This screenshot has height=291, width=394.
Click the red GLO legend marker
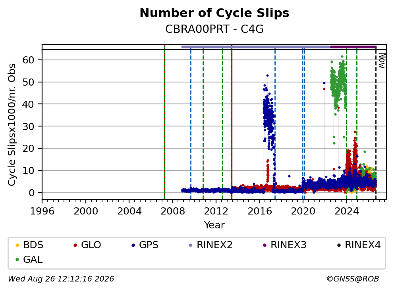[x=75, y=245]
